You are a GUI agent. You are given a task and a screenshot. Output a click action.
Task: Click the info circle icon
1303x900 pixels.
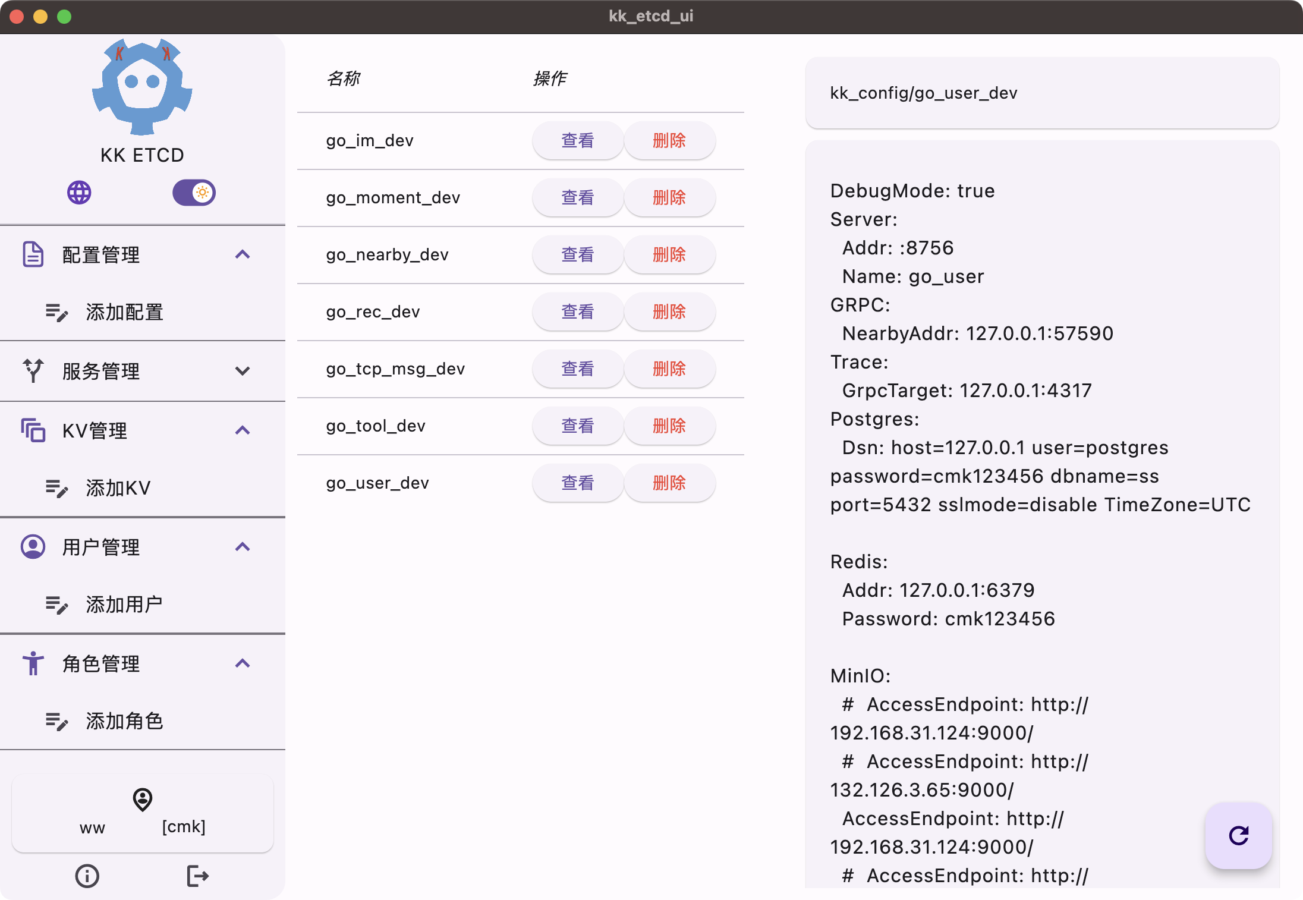coord(87,876)
